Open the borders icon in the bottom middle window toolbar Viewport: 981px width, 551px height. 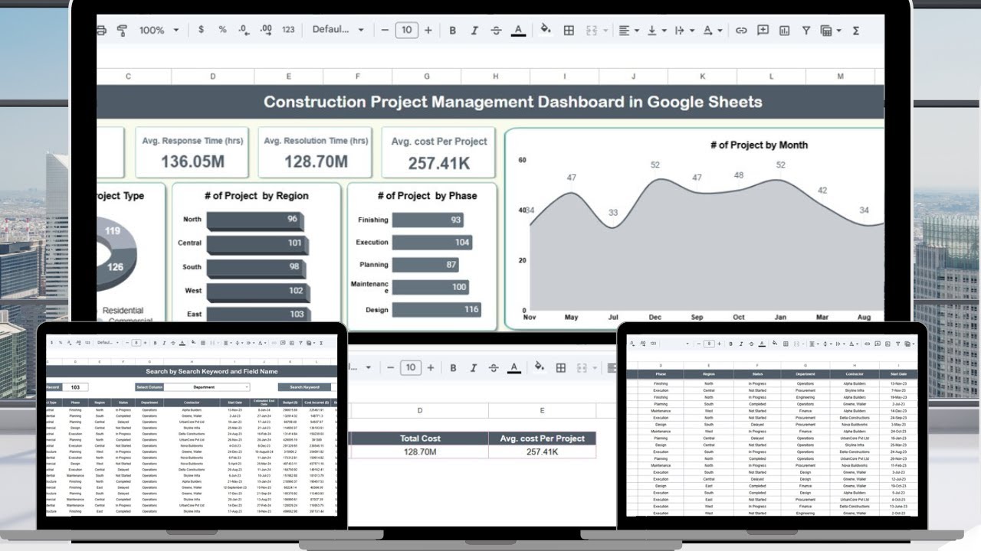pos(560,367)
